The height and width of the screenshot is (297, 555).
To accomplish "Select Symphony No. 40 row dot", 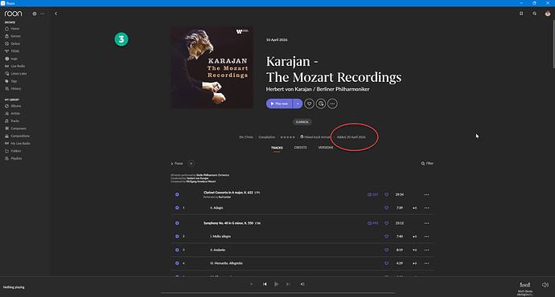I will [x=177, y=223].
